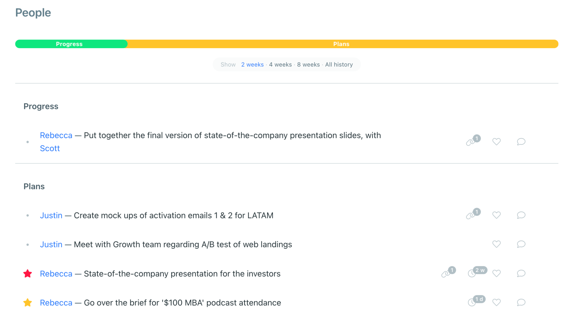Viewport: 572px width, 322px height.
Task: Open comments on the investors presentation plan
Action: pos(521,274)
